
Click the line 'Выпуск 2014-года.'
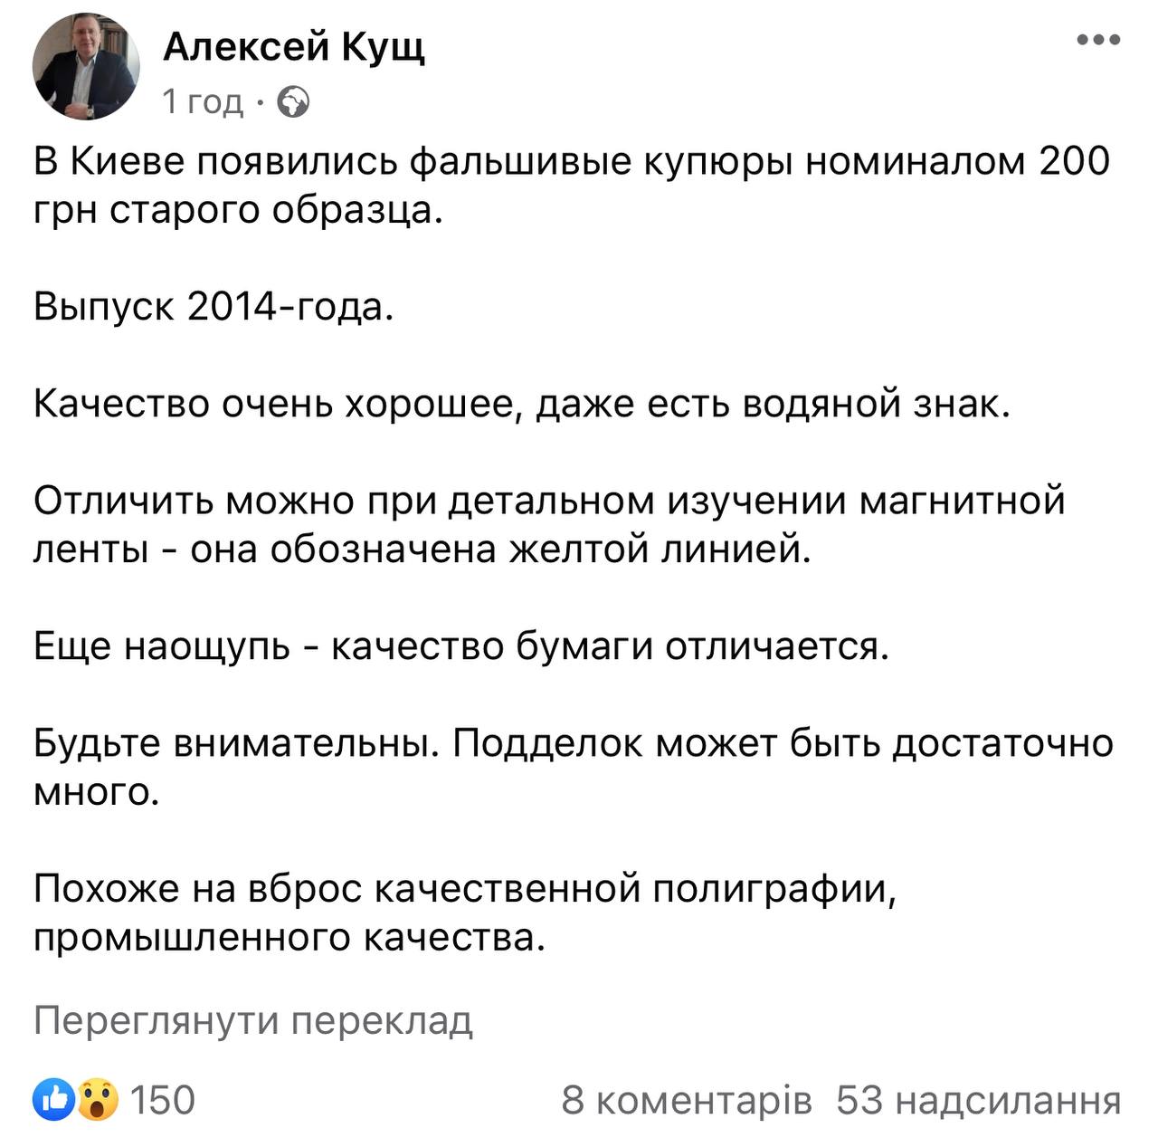[214, 308]
